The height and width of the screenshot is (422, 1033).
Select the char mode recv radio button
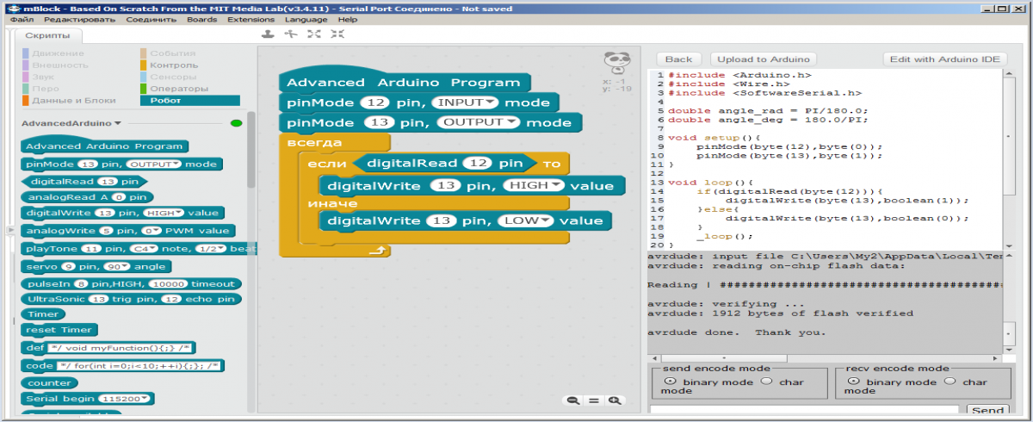click(950, 381)
